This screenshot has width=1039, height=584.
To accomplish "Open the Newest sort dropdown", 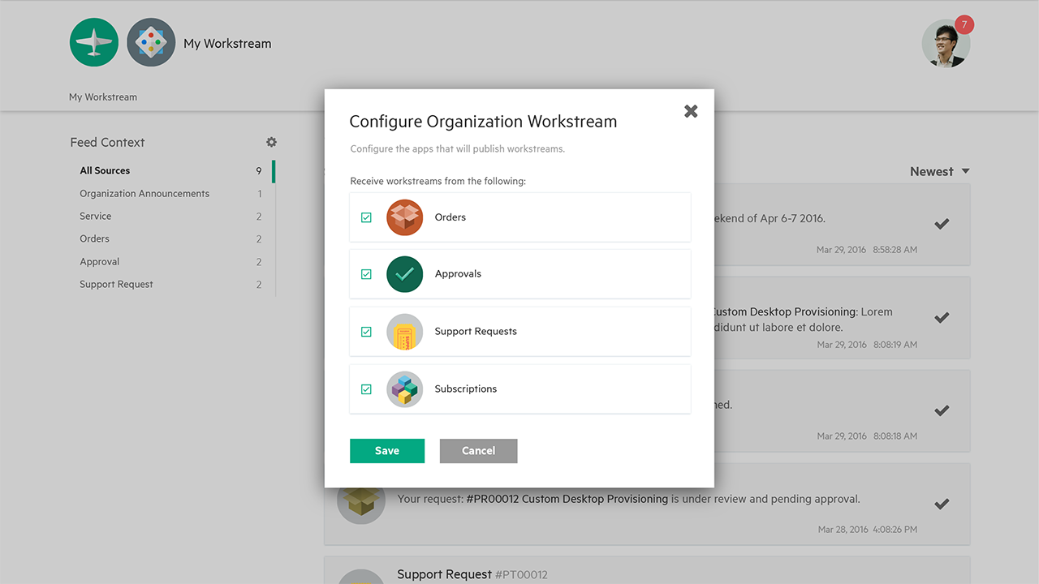I will point(940,171).
